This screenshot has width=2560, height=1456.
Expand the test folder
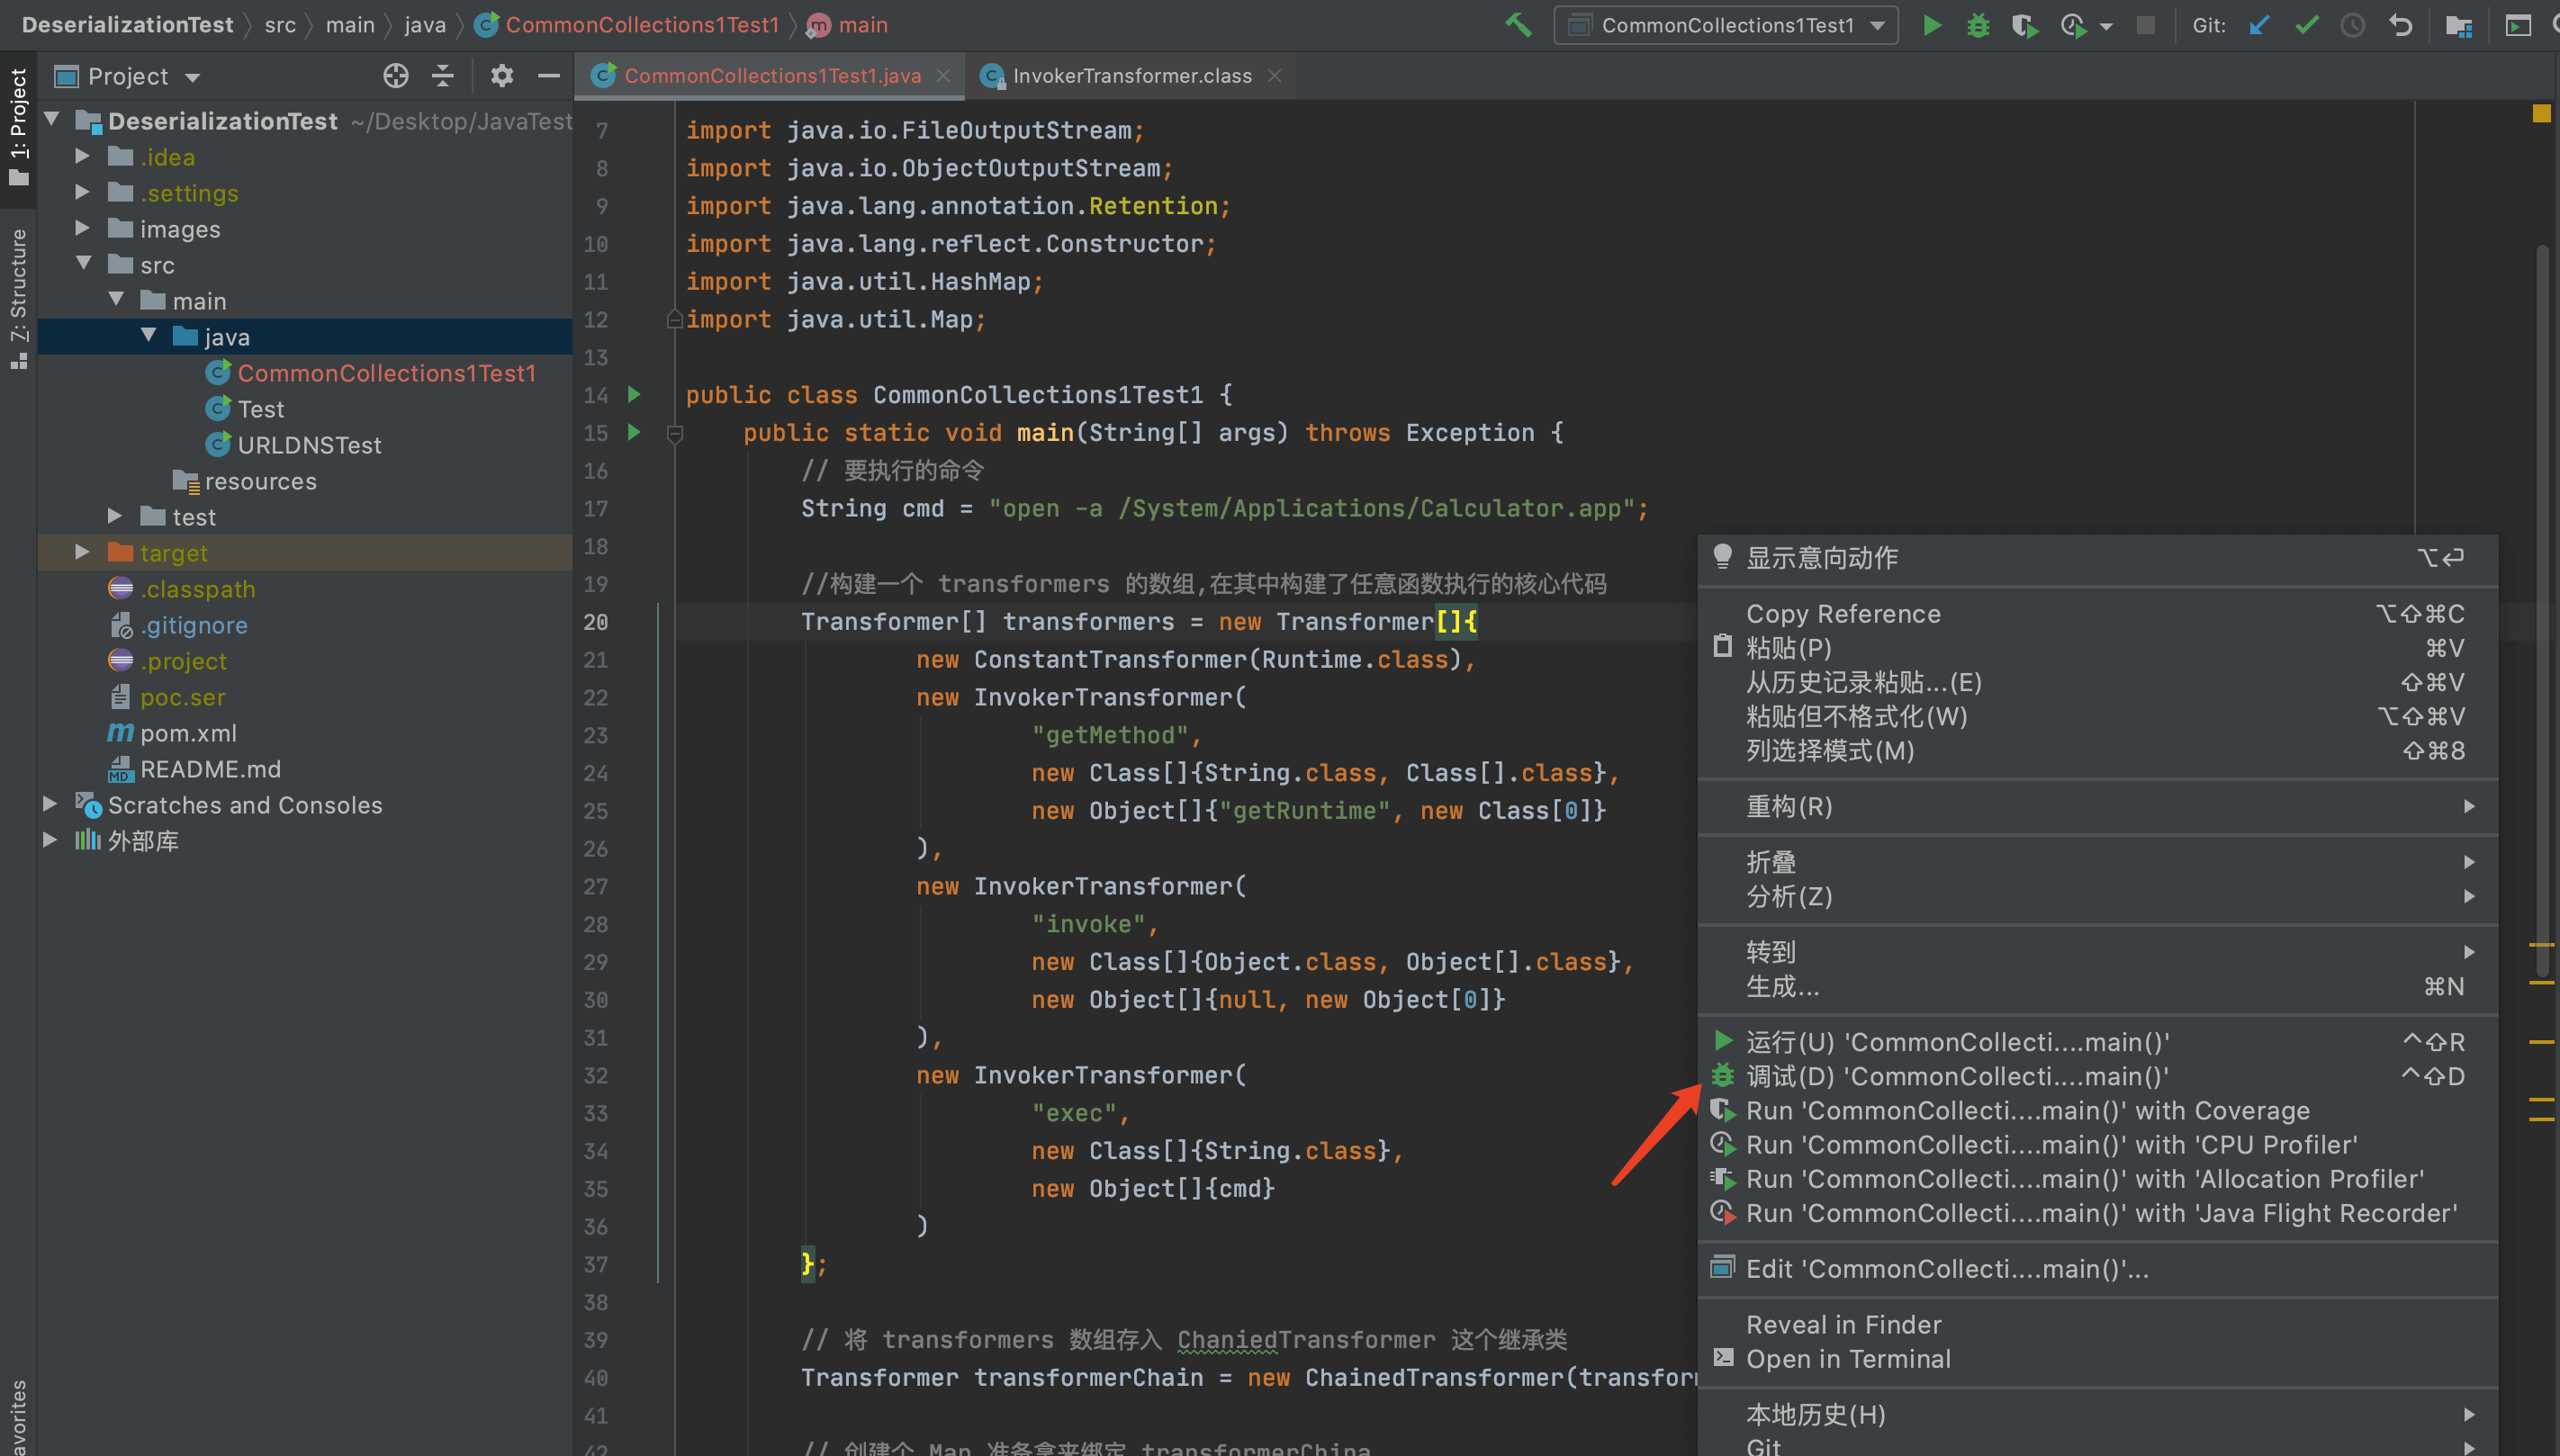pyautogui.click(x=116, y=516)
